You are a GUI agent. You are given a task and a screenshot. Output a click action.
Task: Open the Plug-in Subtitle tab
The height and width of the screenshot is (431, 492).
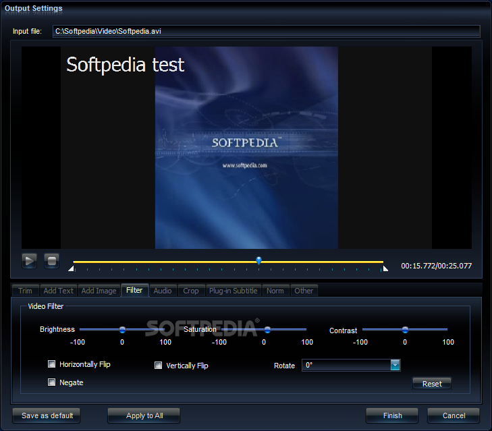point(233,291)
